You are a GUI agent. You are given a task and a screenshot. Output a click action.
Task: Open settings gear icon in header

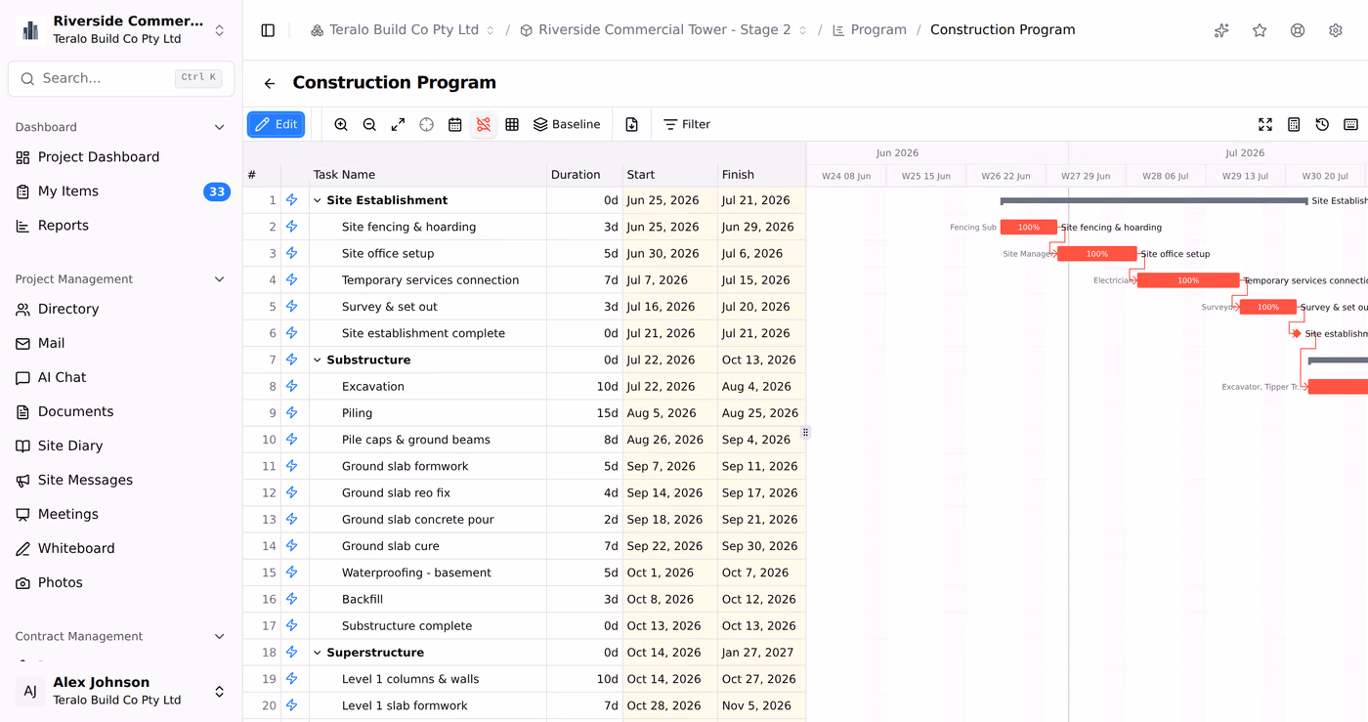point(1336,30)
